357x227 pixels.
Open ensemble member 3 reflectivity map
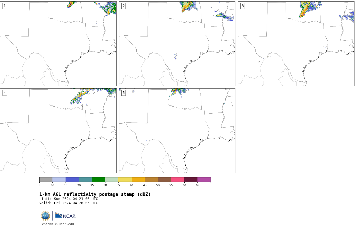(296, 44)
